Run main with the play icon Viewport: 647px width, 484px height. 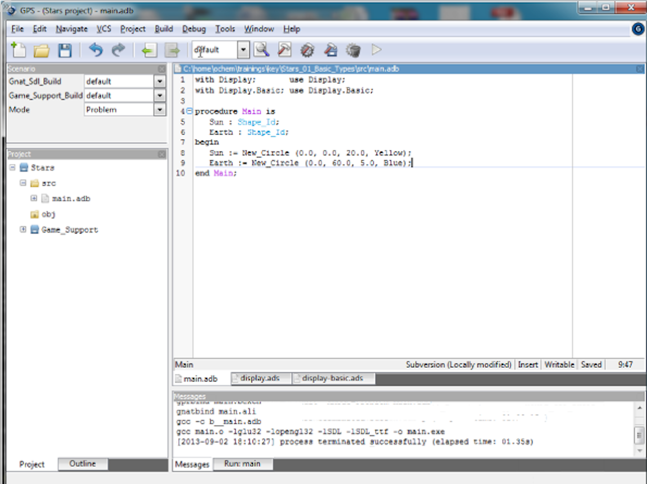coord(377,50)
